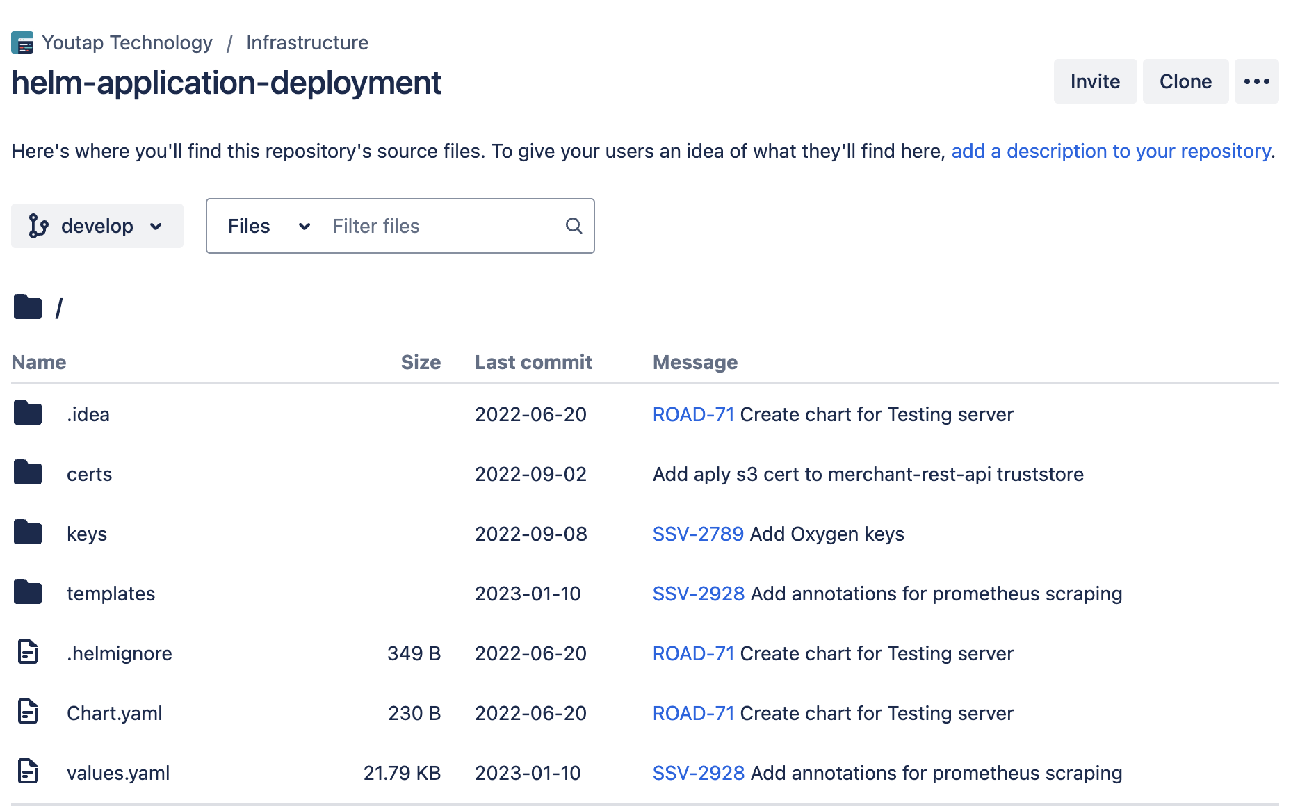The height and width of the screenshot is (809, 1316).
Task: Open the Infrastructure breadcrumb link
Action: tap(307, 43)
